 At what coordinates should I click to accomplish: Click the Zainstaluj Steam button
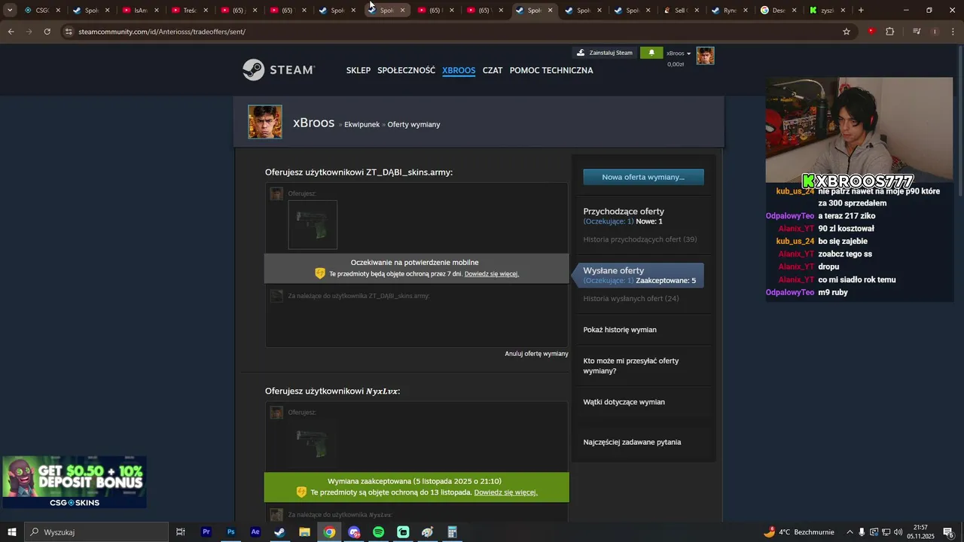point(605,53)
